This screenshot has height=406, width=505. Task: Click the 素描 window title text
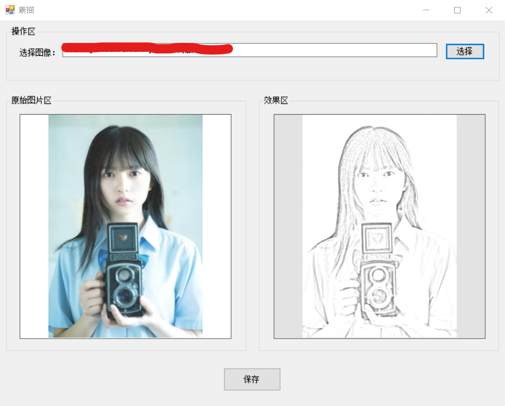click(26, 10)
